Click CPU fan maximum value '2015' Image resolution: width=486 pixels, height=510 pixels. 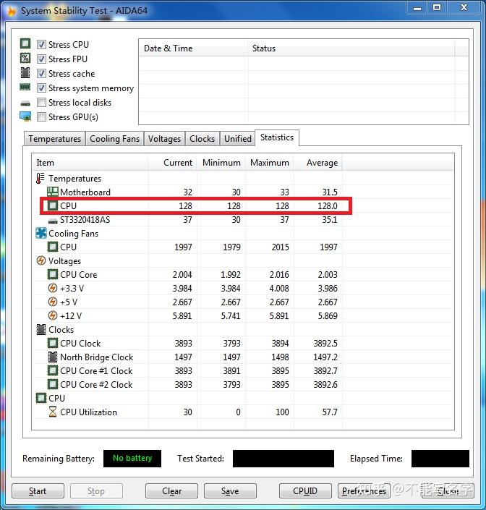280,247
